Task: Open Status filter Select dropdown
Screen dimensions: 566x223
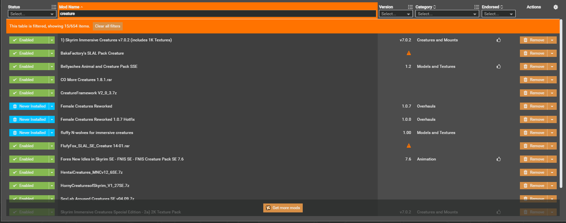Action: tap(32, 14)
